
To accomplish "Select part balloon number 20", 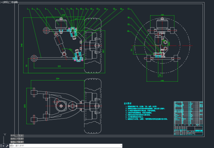I will (x=128, y=31).
